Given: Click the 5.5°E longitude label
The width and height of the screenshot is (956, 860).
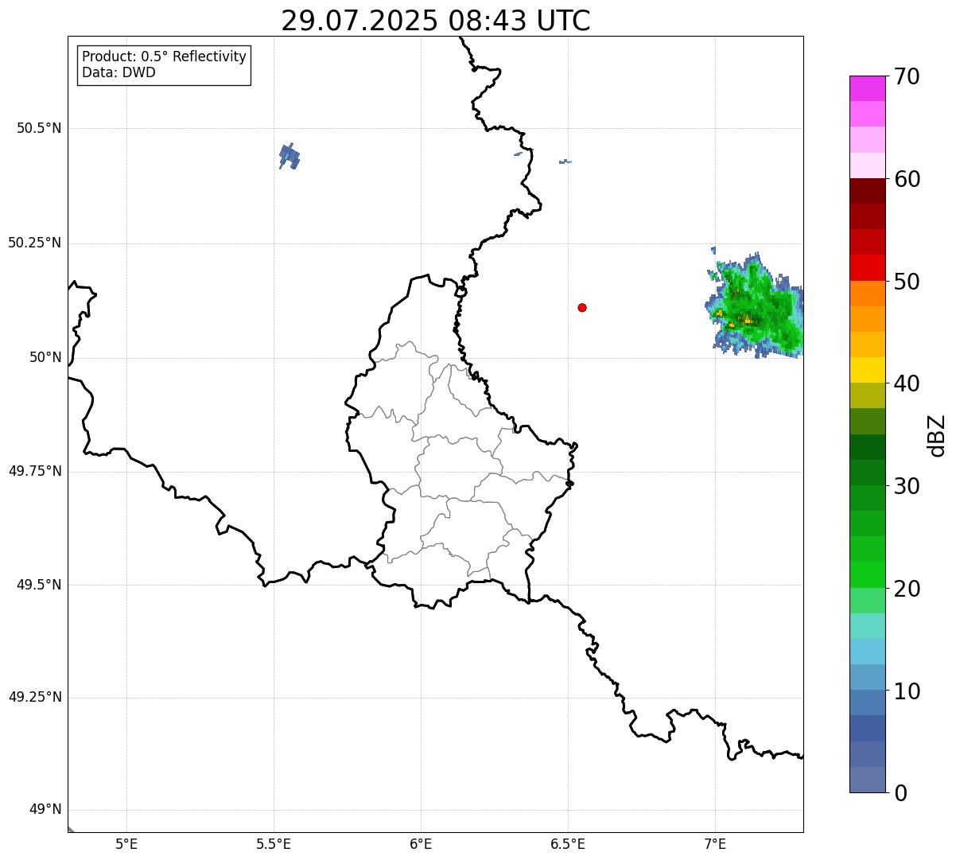Looking at the screenshot, I should (274, 844).
